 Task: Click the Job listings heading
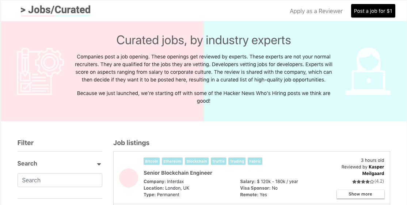(x=131, y=143)
